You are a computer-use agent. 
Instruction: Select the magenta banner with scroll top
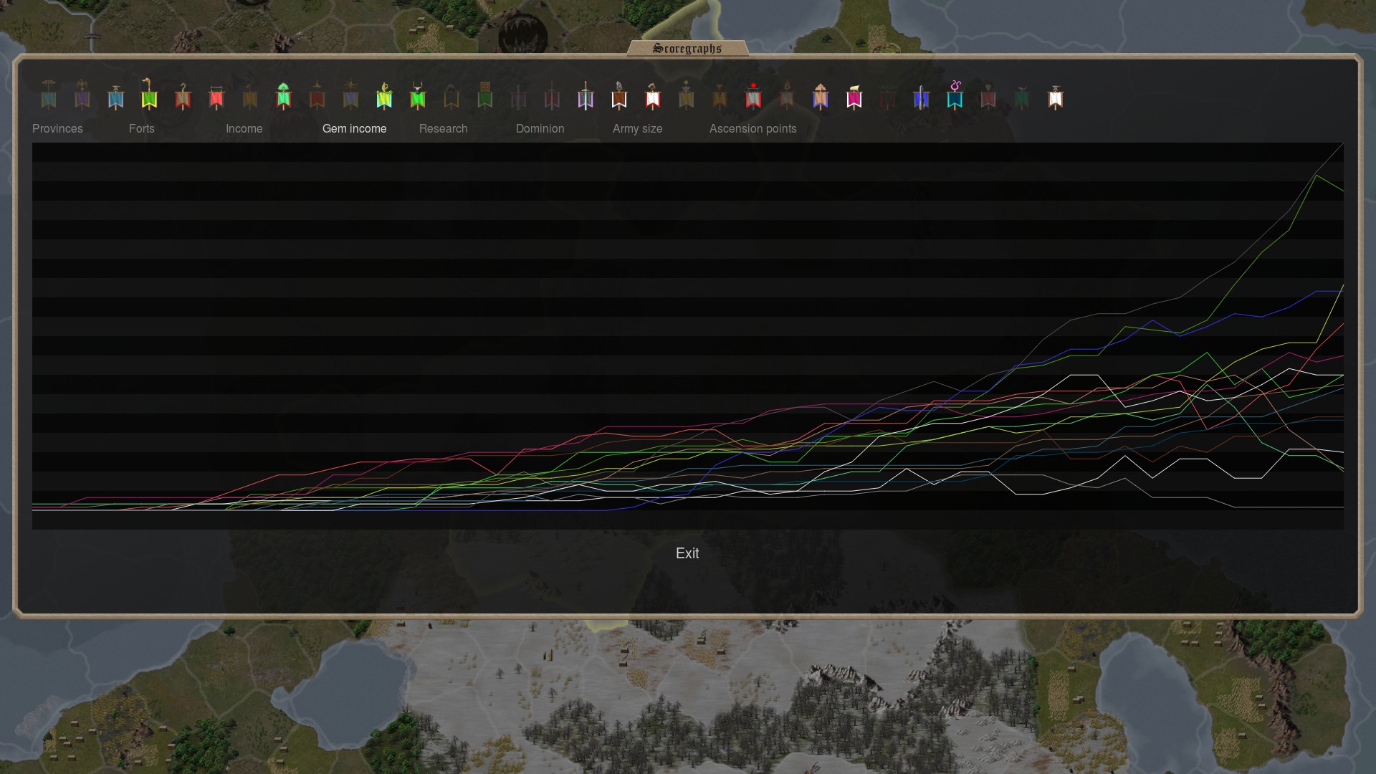tap(854, 97)
